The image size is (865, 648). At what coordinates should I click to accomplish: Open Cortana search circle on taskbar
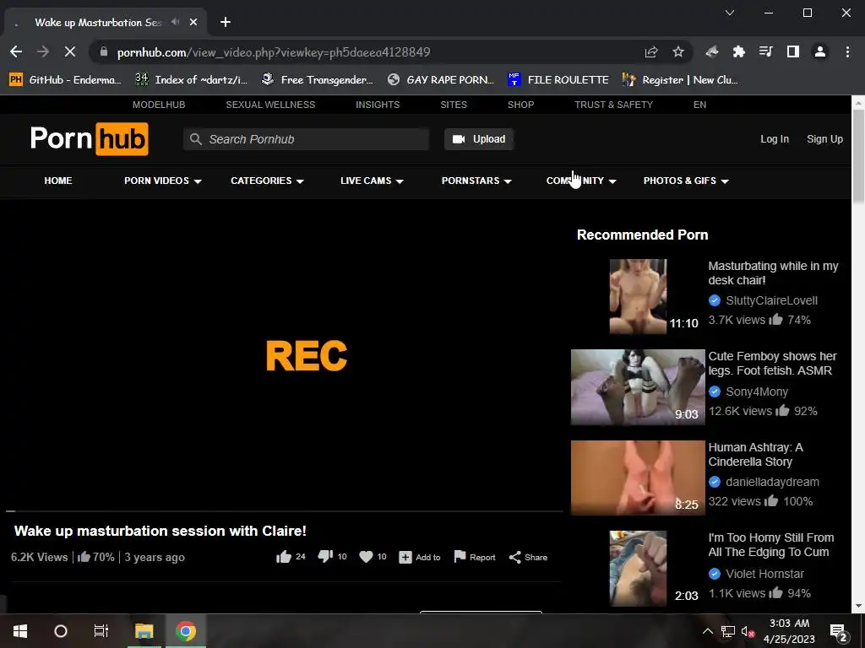[x=61, y=631]
